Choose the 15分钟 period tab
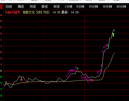The height and width of the screenshot is (101, 129). [93, 6]
